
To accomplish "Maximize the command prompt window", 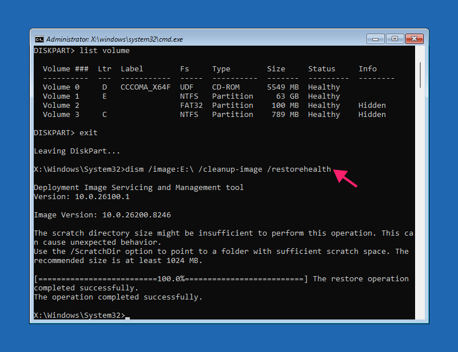I will click(395, 39).
